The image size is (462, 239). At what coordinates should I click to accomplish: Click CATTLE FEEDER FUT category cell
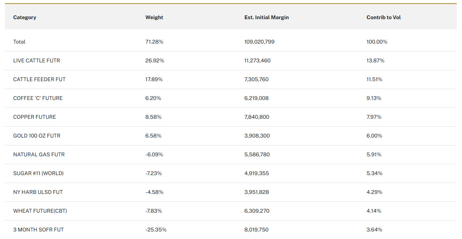pyautogui.click(x=39, y=79)
